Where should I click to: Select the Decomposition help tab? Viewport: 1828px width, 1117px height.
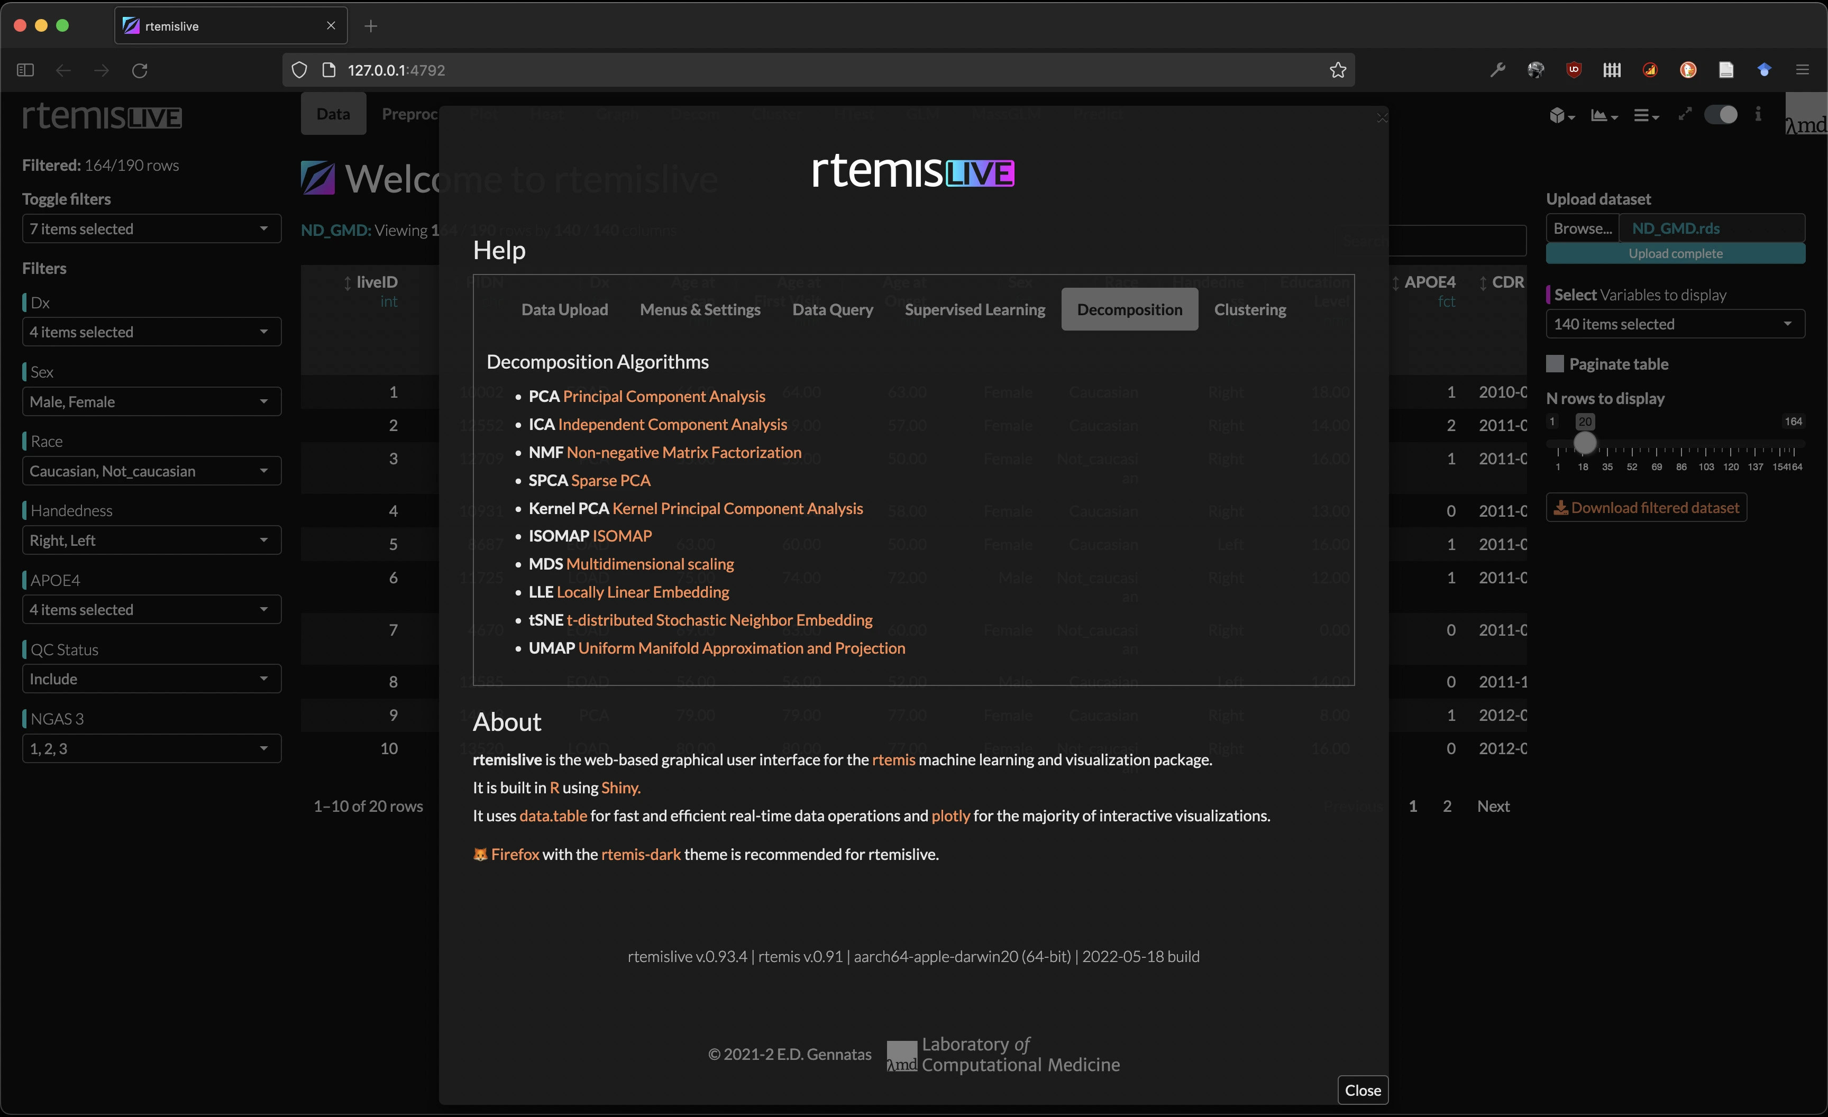[1129, 309]
